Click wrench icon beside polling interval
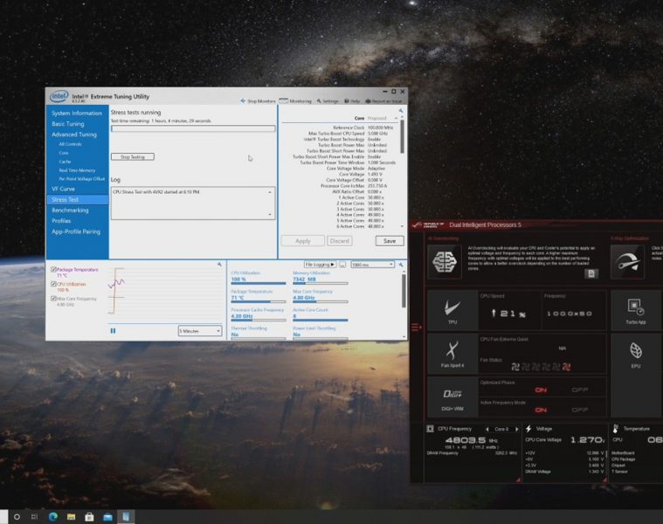The image size is (663, 524). pyautogui.click(x=400, y=265)
